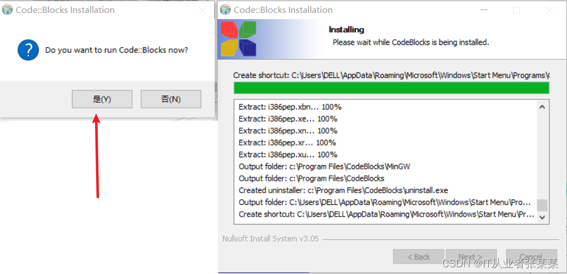This screenshot has width=567, height=274.
Task: Decline with the 否(N) button
Action: 171,99
